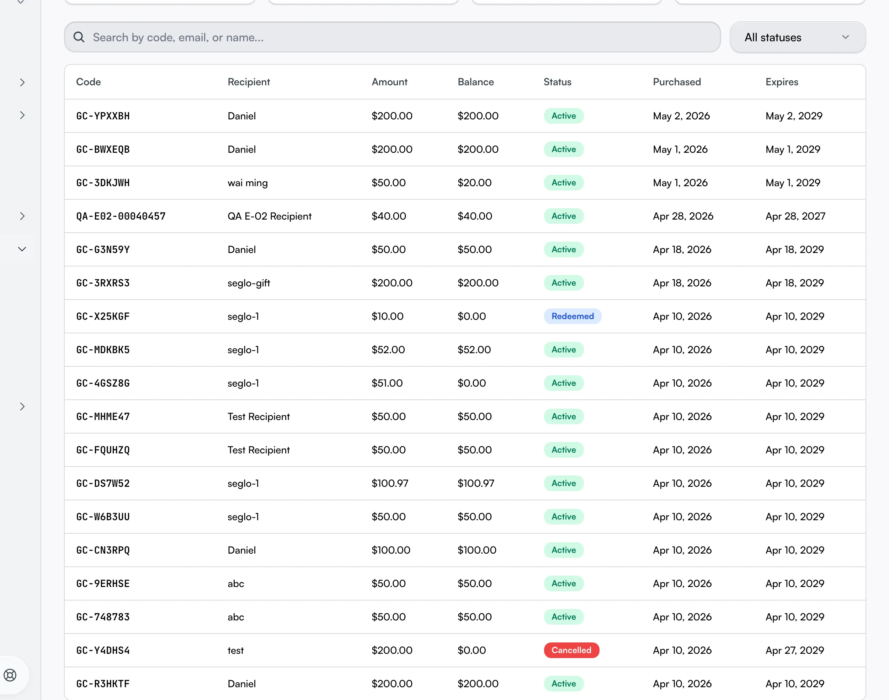Open gift card GC-3DKJWH
Screen dimensions: 889x700
point(103,183)
